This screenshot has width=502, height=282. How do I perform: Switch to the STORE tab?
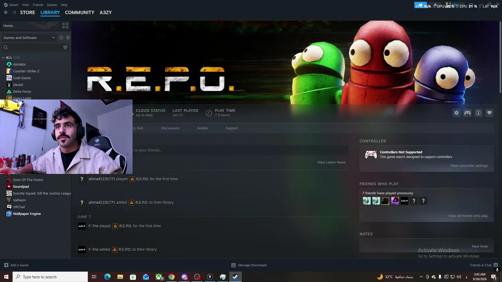pos(27,13)
